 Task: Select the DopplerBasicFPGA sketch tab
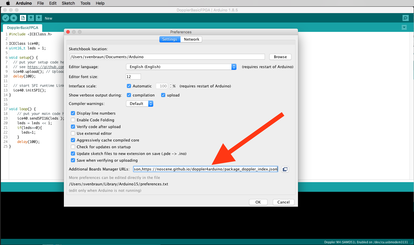(x=23, y=28)
